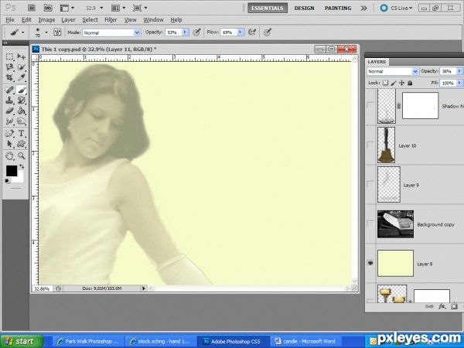This screenshot has width=464, height=348.
Task: Click the Windows start button
Action: pos(22,341)
